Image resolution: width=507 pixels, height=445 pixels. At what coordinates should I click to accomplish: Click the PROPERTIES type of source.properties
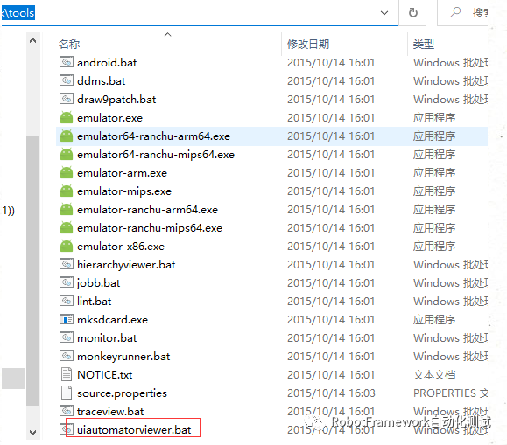(451, 393)
